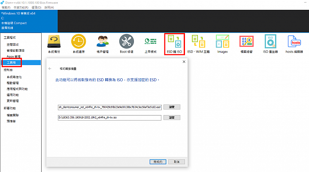Click the 完成(F) finish button

click(158, 162)
